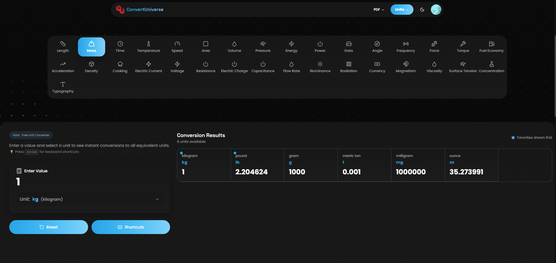Viewport: 556px width, 263px height.
Task: Click the Reset button
Action: point(49,227)
